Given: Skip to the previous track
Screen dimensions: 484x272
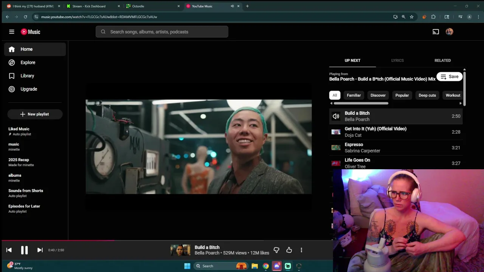Looking at the screenshot, I should click(9, 250).
